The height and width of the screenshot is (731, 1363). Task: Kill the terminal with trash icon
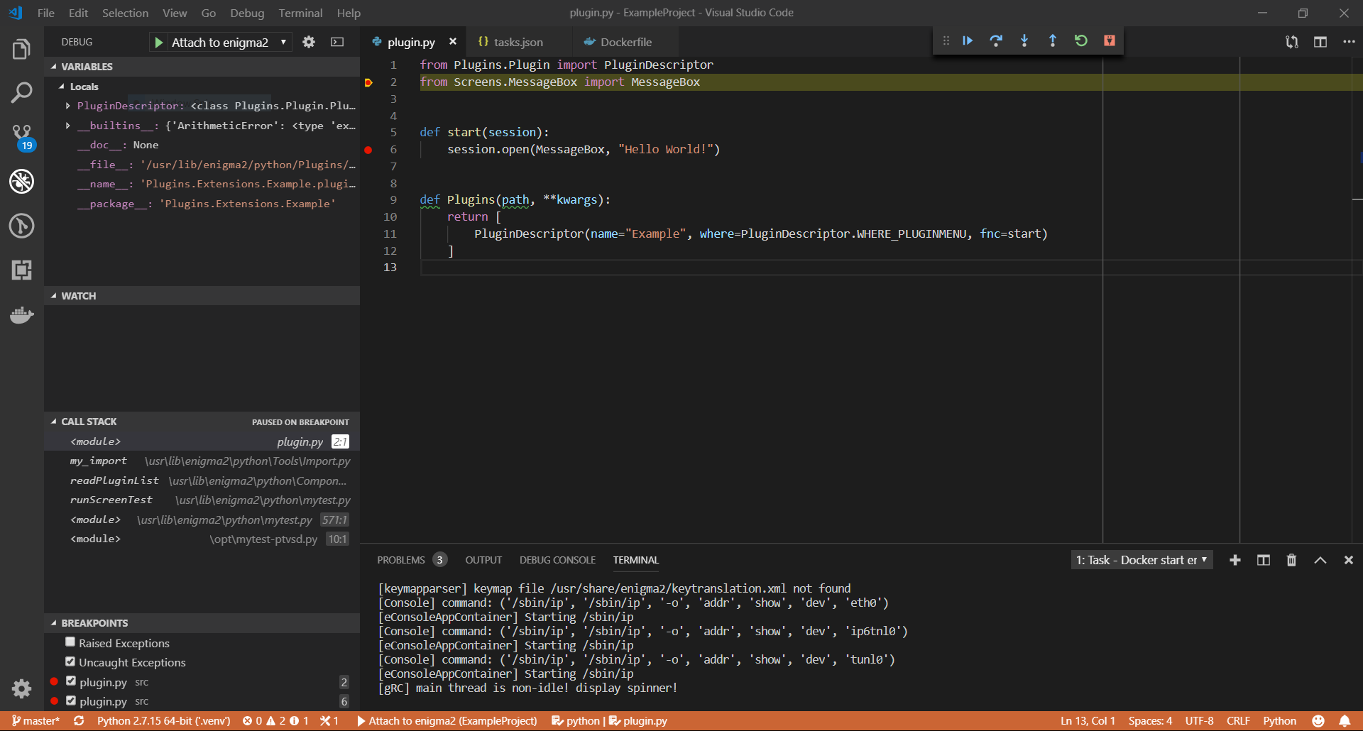coord(1291,560)
